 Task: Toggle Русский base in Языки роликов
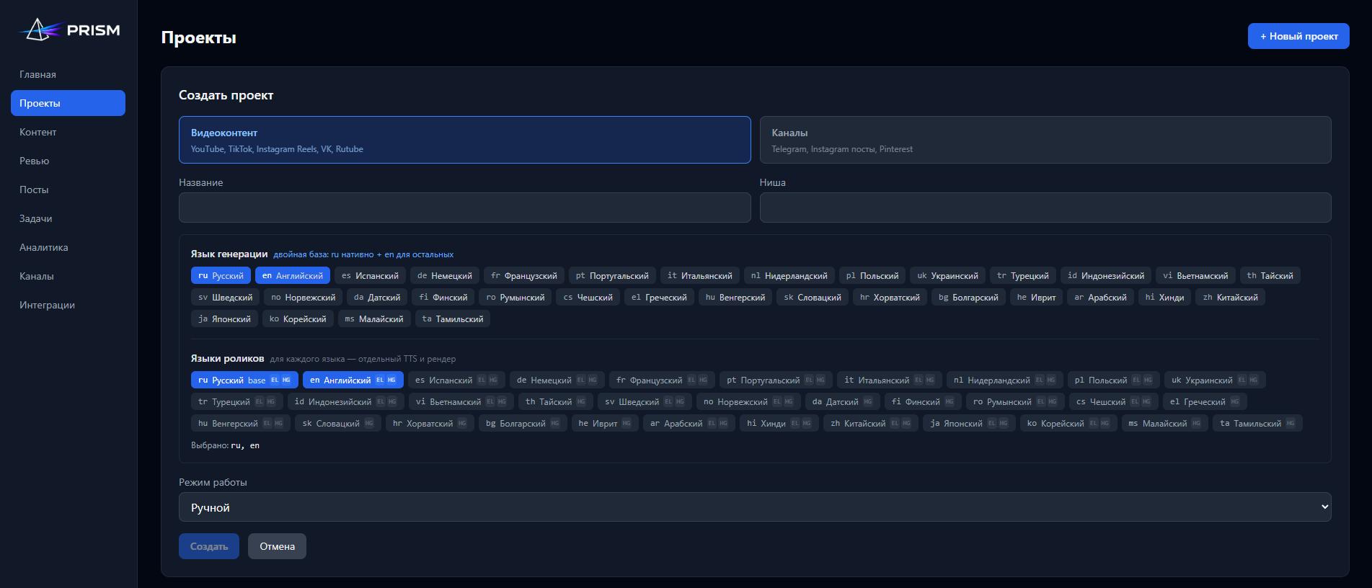click(244, 380)
